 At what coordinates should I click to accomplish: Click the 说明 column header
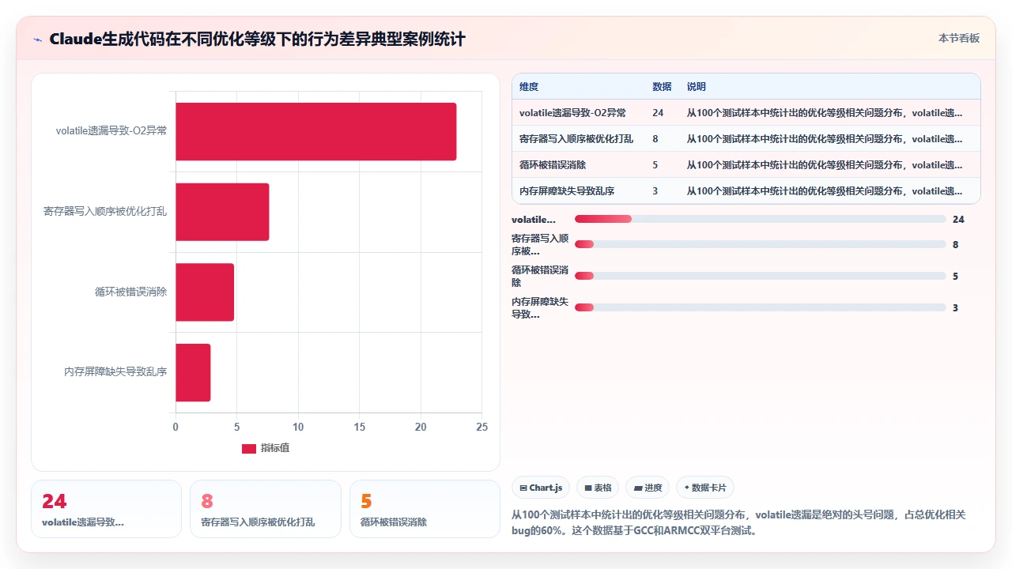pos(696,87)
